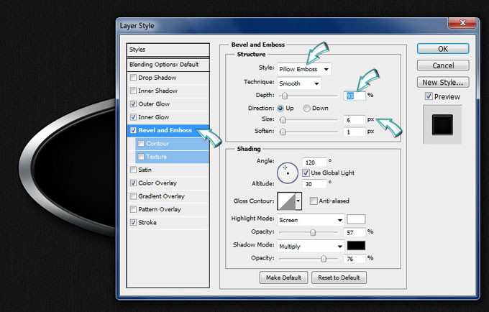Select the Texture sub-item label
The image size is (489, 312).
pos(157,157)
